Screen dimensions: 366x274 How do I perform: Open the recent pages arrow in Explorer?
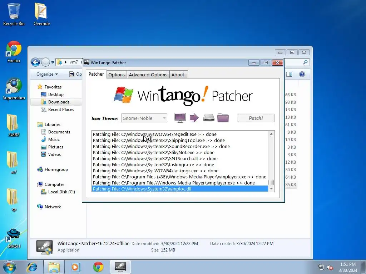click(53, 62)
